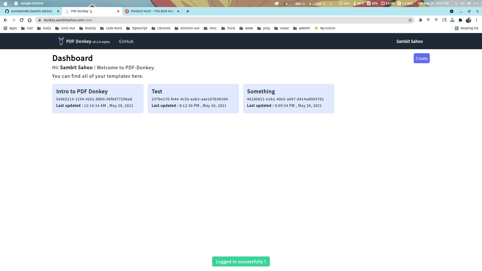Click the PDF Donkey logo icon
The height and width of the screenshot is (271, 482).
61,41
